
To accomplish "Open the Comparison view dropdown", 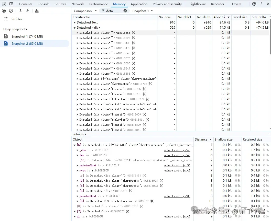I will click(x=85, y=11).
